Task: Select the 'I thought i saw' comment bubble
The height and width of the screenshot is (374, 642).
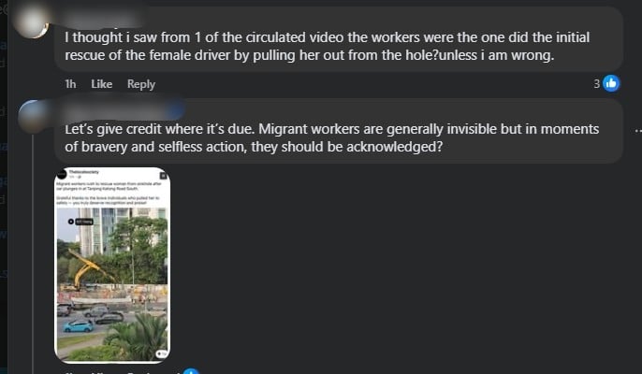Action: point(339,39)
